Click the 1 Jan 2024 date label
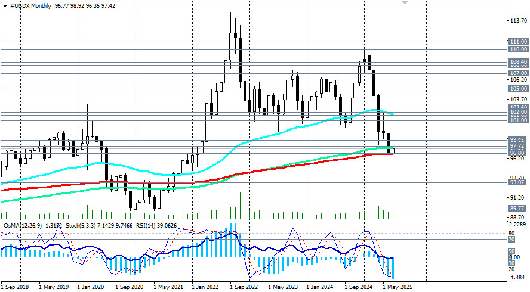The height and width of the screenshot is (292, 530). pos(320,287)
